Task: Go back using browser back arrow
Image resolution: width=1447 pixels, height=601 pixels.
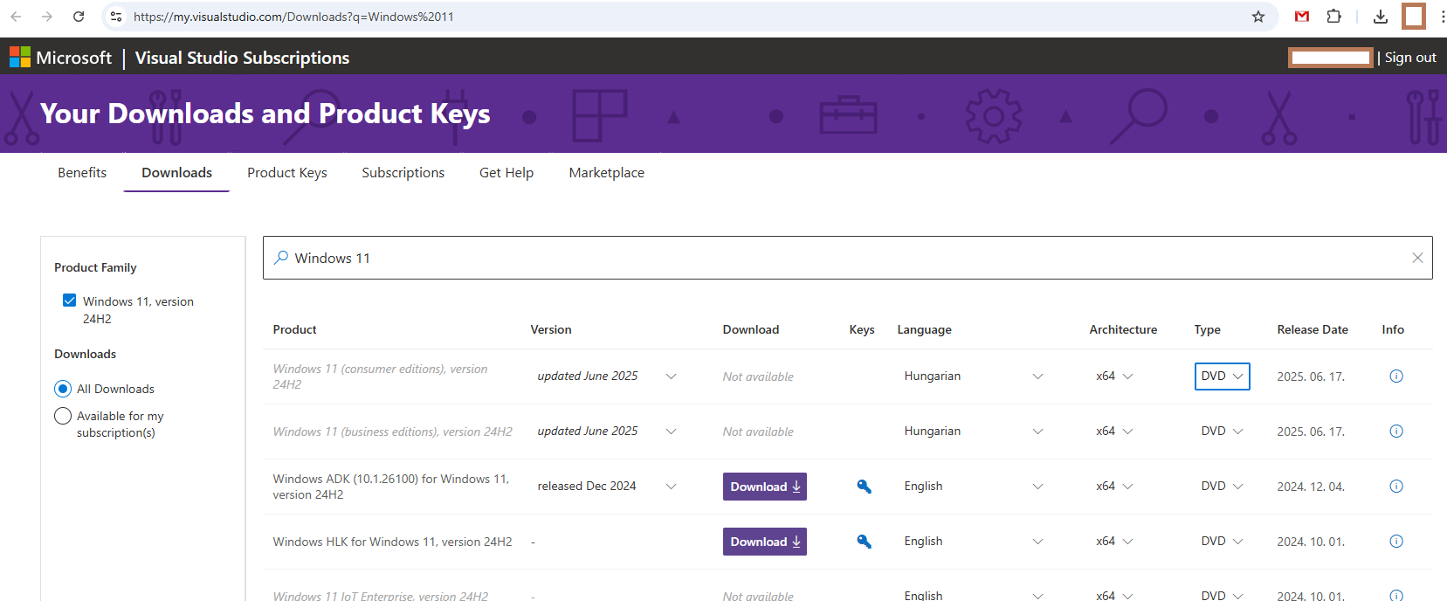Action: coord(16,17)
